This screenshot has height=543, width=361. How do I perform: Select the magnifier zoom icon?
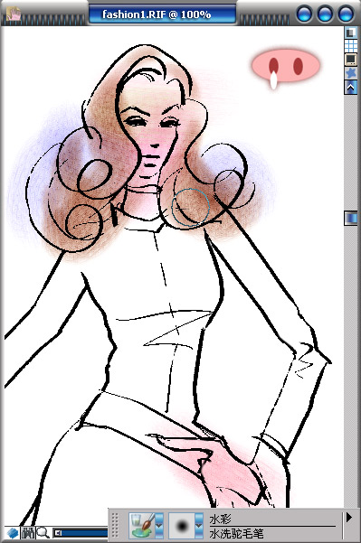pos(43,533)
